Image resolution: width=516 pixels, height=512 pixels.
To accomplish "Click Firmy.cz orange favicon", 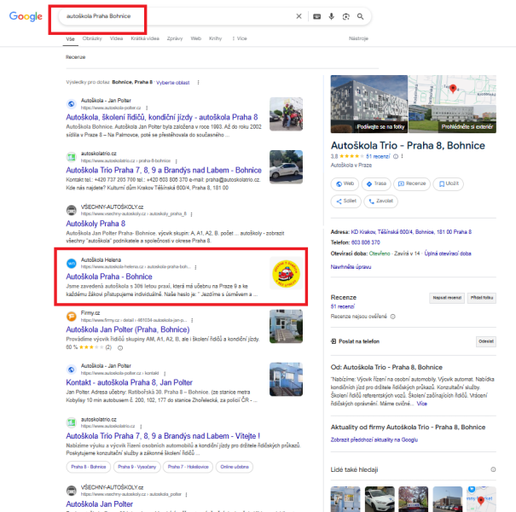I will coord(71,317).
